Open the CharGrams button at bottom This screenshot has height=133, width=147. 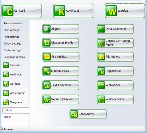88,114
